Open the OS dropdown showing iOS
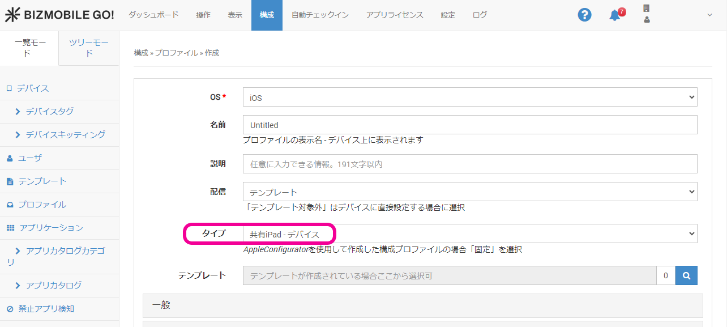727x327 pixels. coord(469,97)
